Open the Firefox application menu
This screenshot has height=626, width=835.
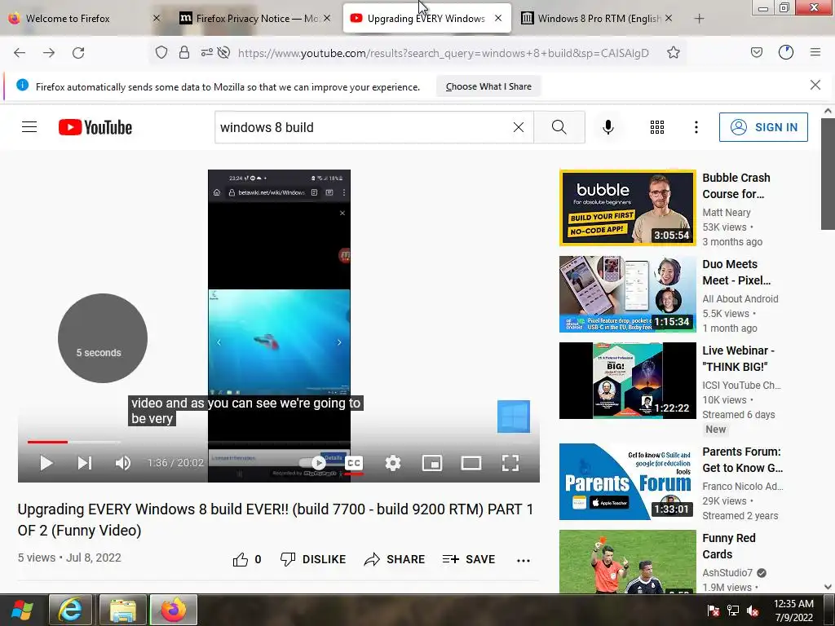(815, 52)
